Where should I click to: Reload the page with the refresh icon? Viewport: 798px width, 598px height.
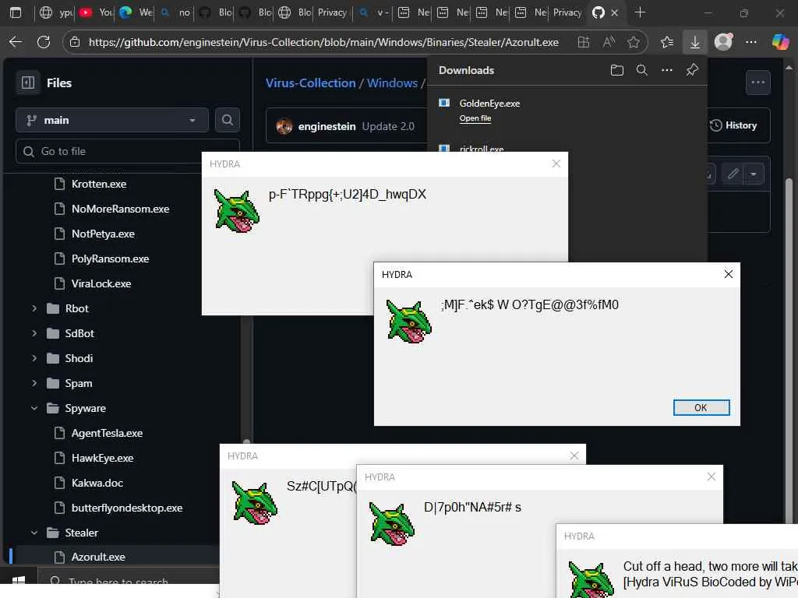(44, 42)
